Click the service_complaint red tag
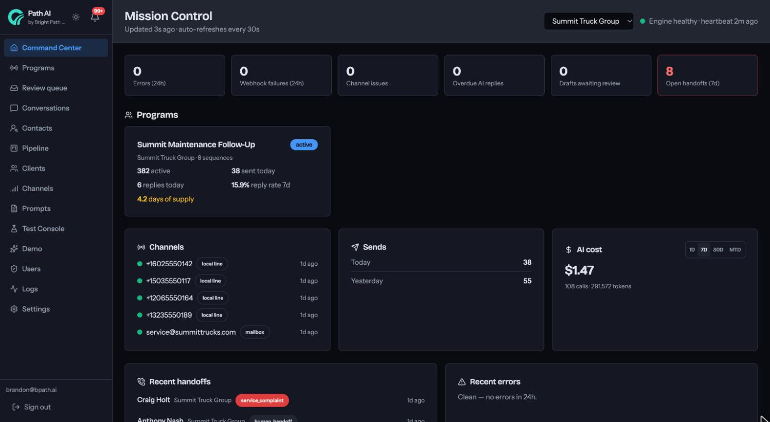The height and width of the screenshot is (422, 770). click(262, 400)
